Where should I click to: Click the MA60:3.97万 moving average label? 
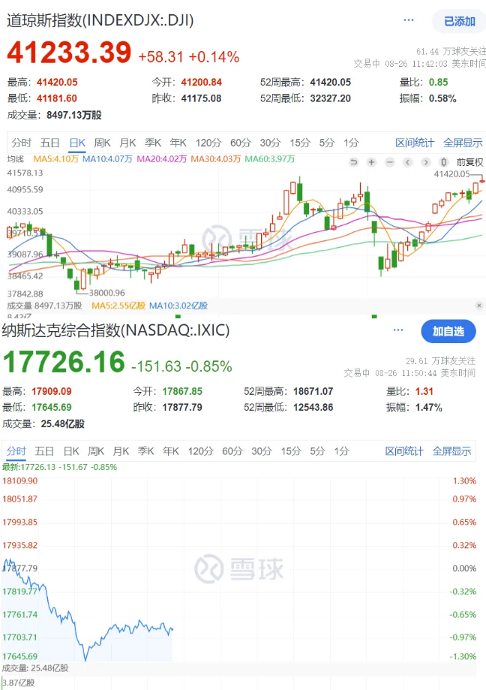[x=270, y=159]
